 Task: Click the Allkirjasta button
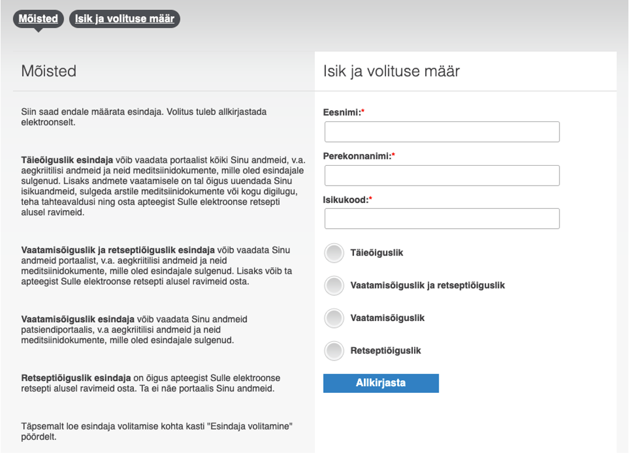click(381, 383)
